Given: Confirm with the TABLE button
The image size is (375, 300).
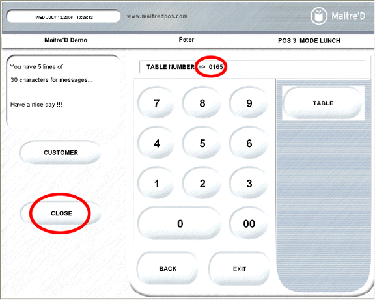Looking at the screenshot, I should (x=323, y=103).
